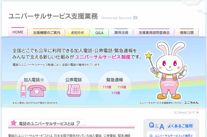Click the ユニちゃん rabbit mascot image
The image size is (207, 137).
pyautogui.click(x=170, y=71)
